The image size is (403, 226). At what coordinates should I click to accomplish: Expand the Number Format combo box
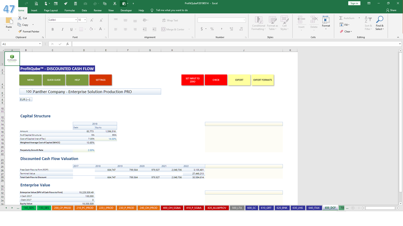click(x=244, y=20)
